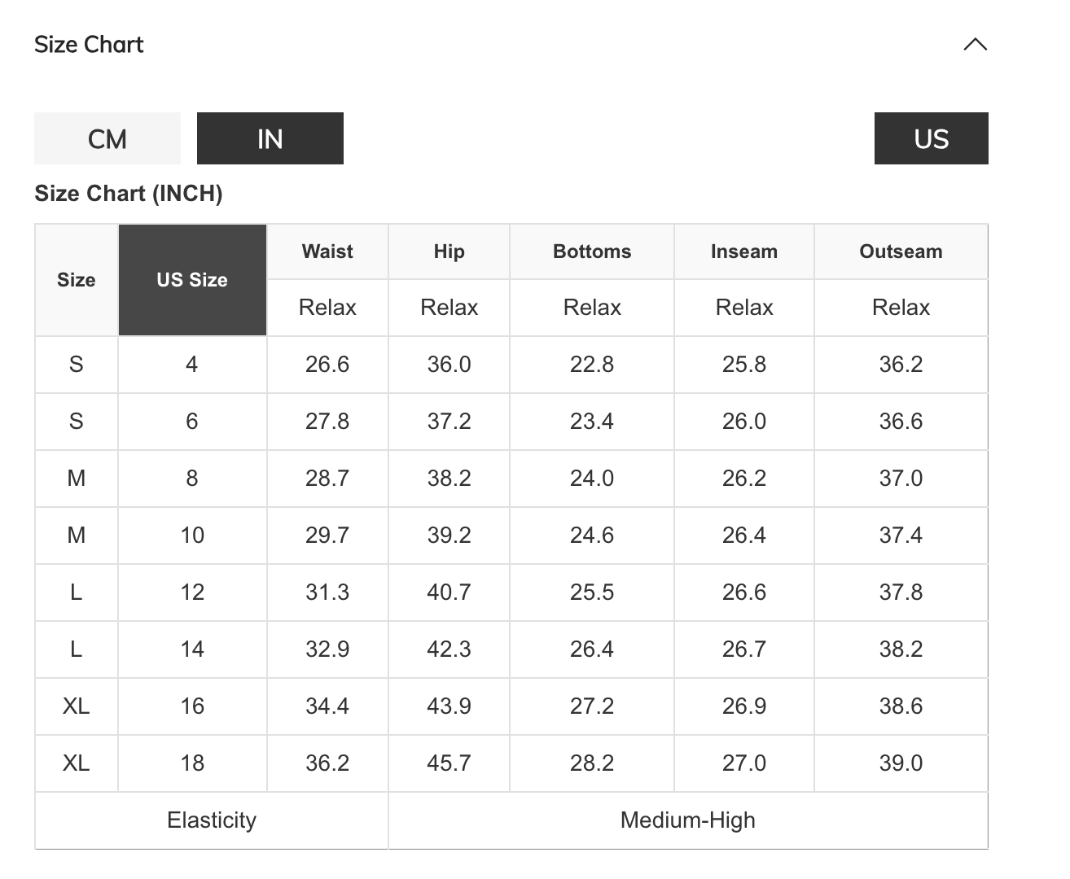Select the US size 4 cell
Image resolution: width=1070 pixels, height=879 pixels.
192,365
